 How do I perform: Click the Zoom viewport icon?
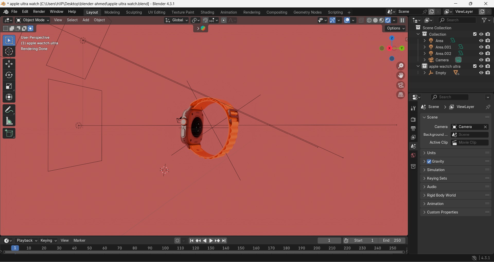(x=401, y=66)
